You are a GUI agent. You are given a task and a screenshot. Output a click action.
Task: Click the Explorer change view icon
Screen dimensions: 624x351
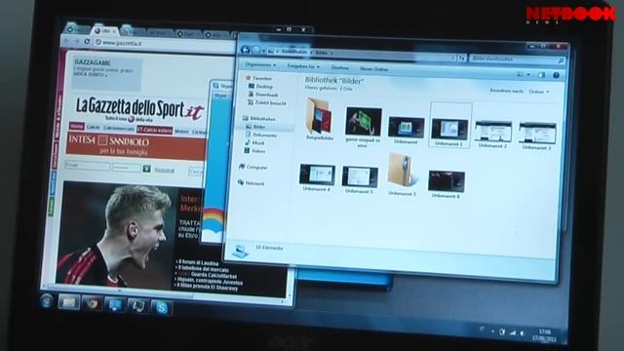click(x=520, y=74)
